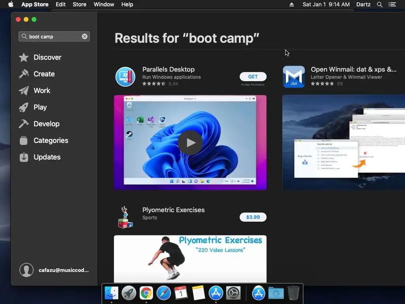
Task: Open Notes from the Dock
Action: coord(199,293)
